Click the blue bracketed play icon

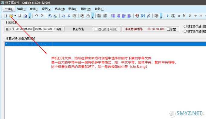click(x=143, y=16)
